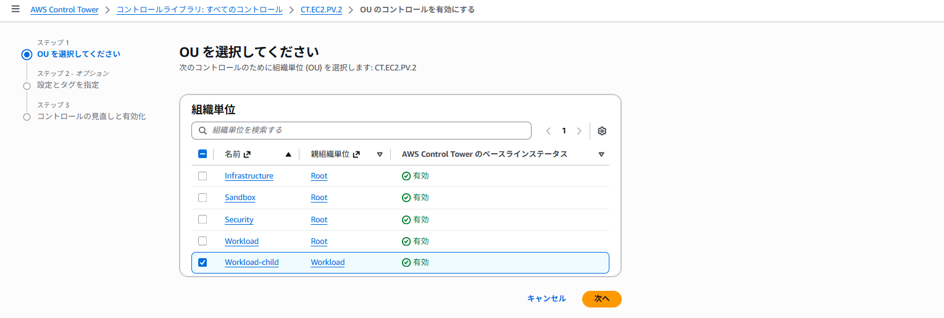Check the Infrastructure OU checkbox
The image size is (944, 318).
coord(203,176)
